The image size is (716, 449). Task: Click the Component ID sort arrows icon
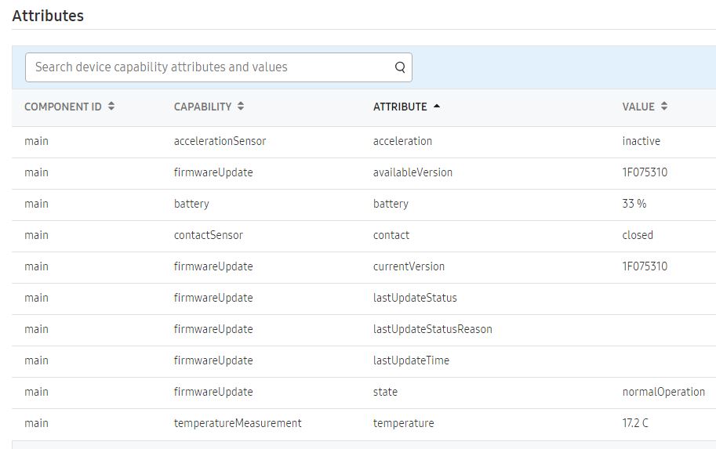tap(111, 107)
